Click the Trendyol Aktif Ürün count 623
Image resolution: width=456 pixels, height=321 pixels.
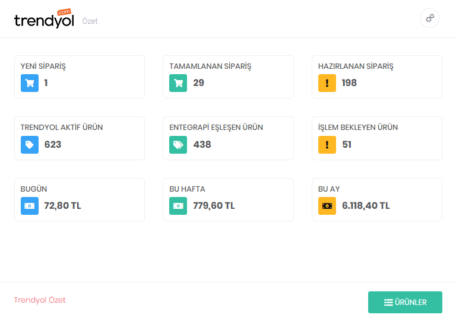[53, 145]
